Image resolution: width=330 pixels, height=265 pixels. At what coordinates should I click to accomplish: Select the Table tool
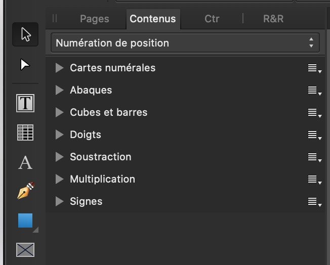click(25, 132)
